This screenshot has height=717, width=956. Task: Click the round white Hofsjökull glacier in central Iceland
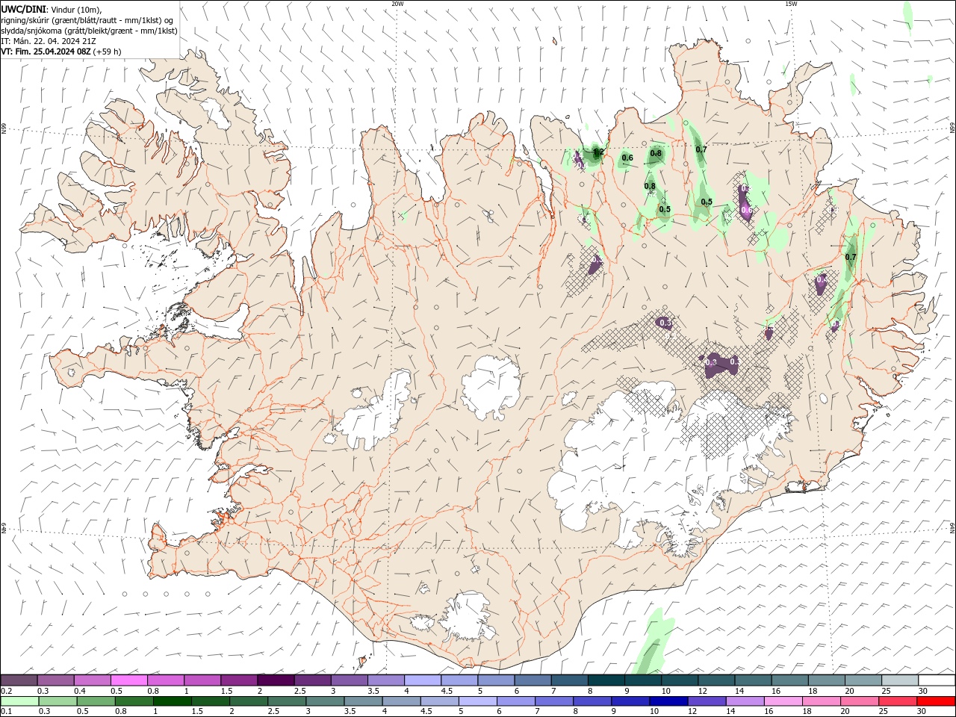coord(491,388)
